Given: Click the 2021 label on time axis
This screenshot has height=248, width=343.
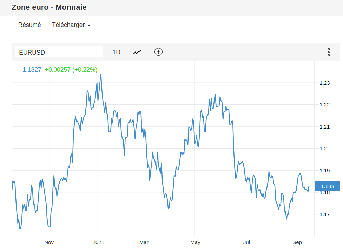Looking at the screenshot, I should (98, 242).
